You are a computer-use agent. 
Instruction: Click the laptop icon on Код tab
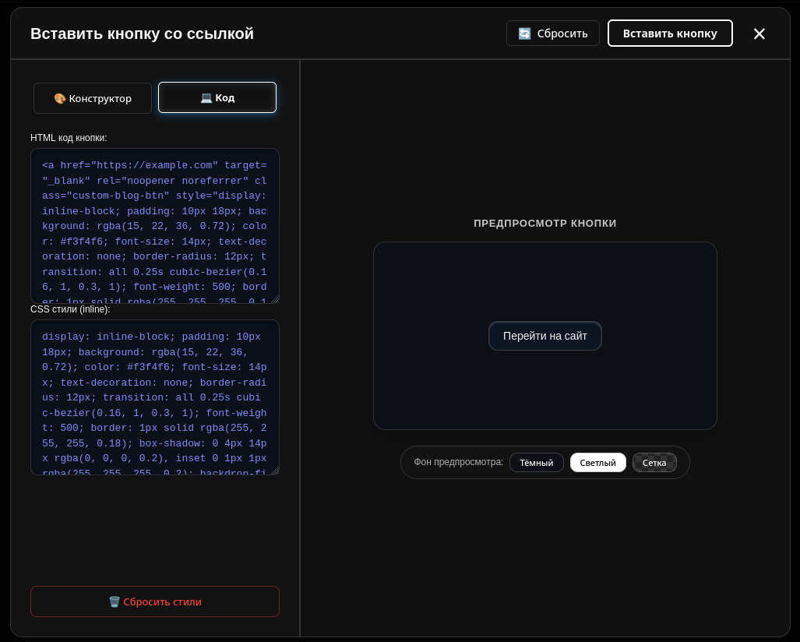(206, 98)
